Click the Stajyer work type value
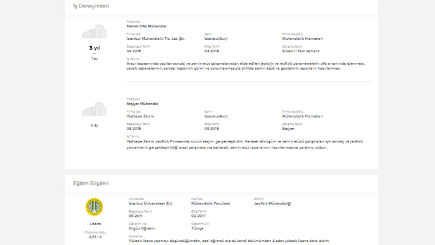Viewport: 435px width, 245px height. (x=288, y=129)
